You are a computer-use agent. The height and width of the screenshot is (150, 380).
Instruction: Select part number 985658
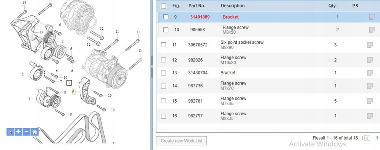point(197,30)
